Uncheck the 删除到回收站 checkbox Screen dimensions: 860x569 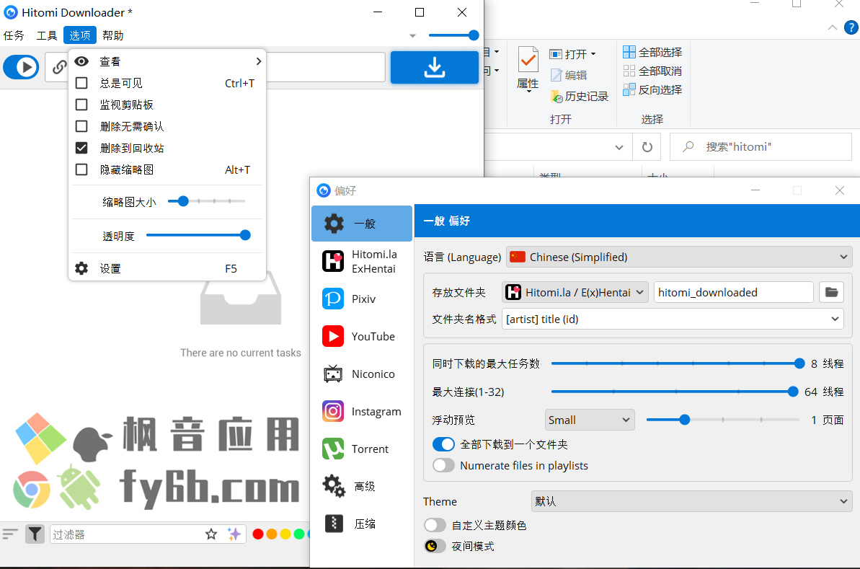tap(81, 148)
